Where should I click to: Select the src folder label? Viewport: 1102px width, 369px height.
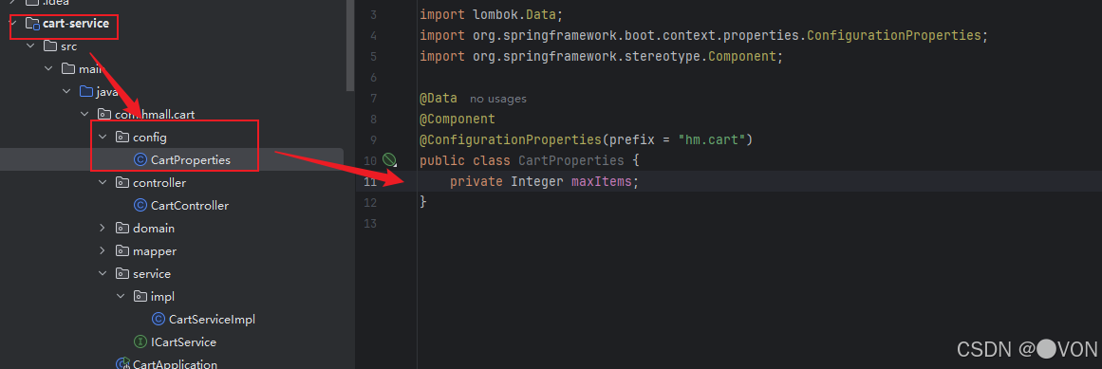[69, 46]
